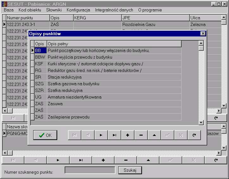This screenshot has height=179, width=229.
Task: Delete record using dialog's minus button
Action: pos(141,135)
